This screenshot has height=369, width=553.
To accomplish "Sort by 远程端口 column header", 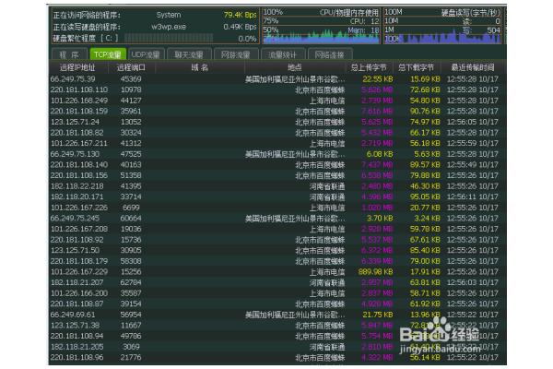I will coord(132,68).
